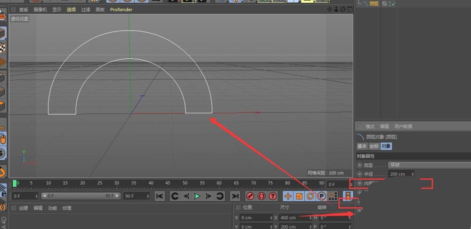Switch to the 基本 attribute tab
The image size is (471, 229).
[362, 146]
